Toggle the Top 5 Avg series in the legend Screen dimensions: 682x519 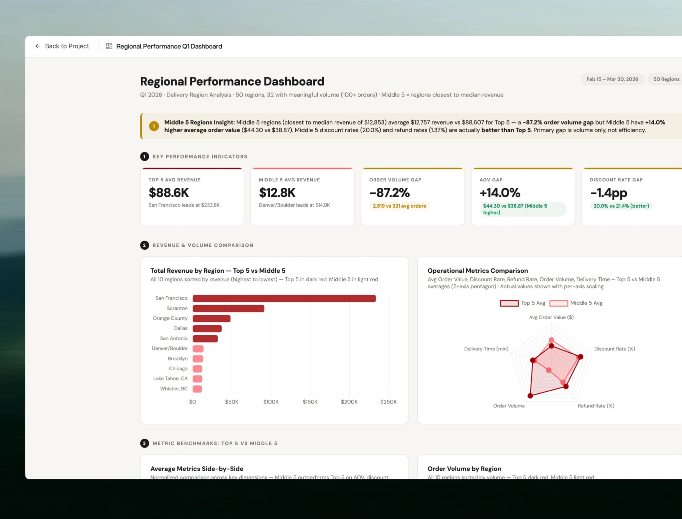(x=533, y=303)
